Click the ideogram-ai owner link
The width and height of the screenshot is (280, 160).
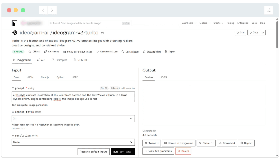(34, 32)
